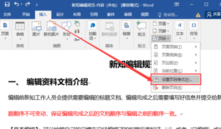
Task: Open the undo history dropdown arrow
Action: click(x=21, y=4)
